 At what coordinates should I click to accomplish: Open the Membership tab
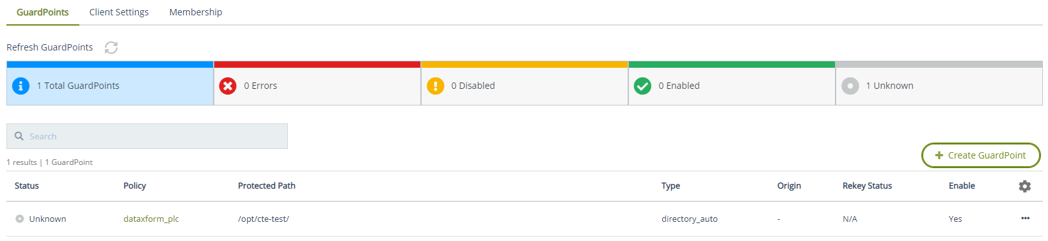tap(196, 12)
